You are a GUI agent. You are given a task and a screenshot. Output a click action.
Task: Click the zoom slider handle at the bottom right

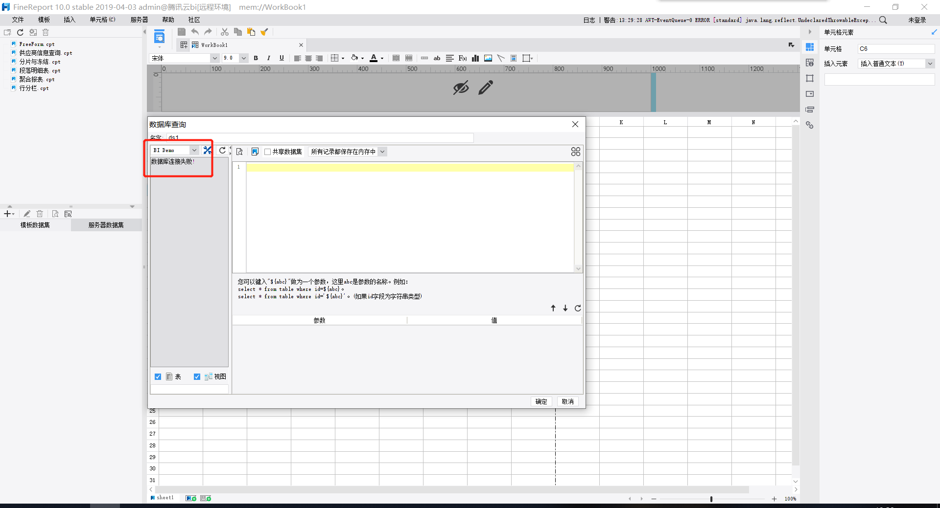pyautogui.click(x=711, y=499)
